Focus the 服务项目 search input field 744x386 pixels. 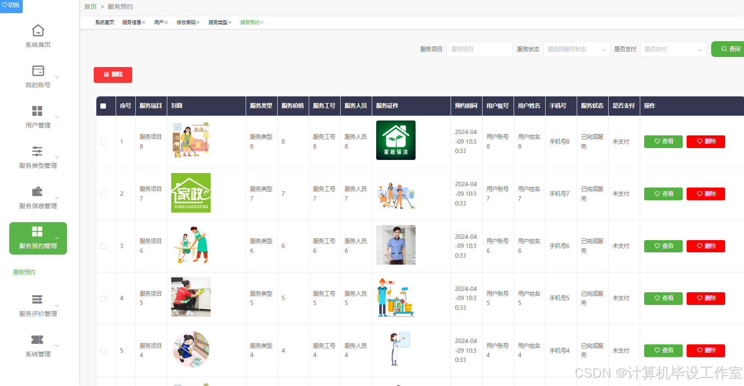point(480,50)
